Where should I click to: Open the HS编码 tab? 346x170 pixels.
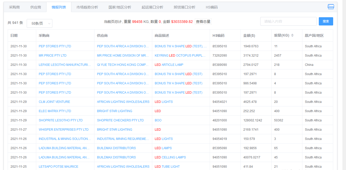pos(212,7)
